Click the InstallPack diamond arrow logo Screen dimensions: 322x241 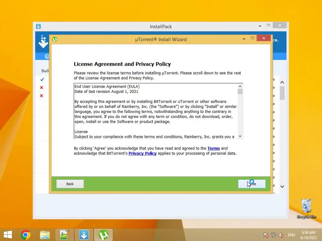43,42
